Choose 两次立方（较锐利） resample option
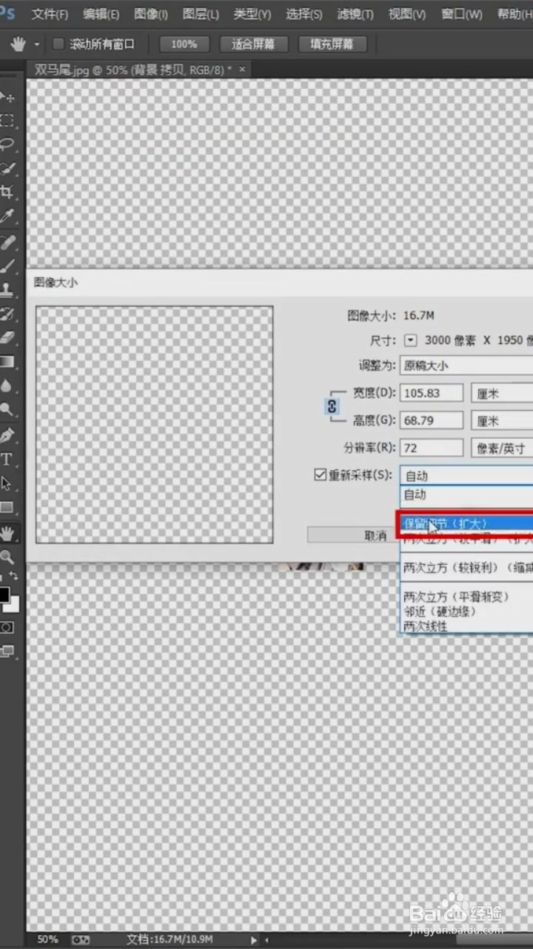Viewport: 533px width, 949px height. pyautogui.click(x=466, y=567)
